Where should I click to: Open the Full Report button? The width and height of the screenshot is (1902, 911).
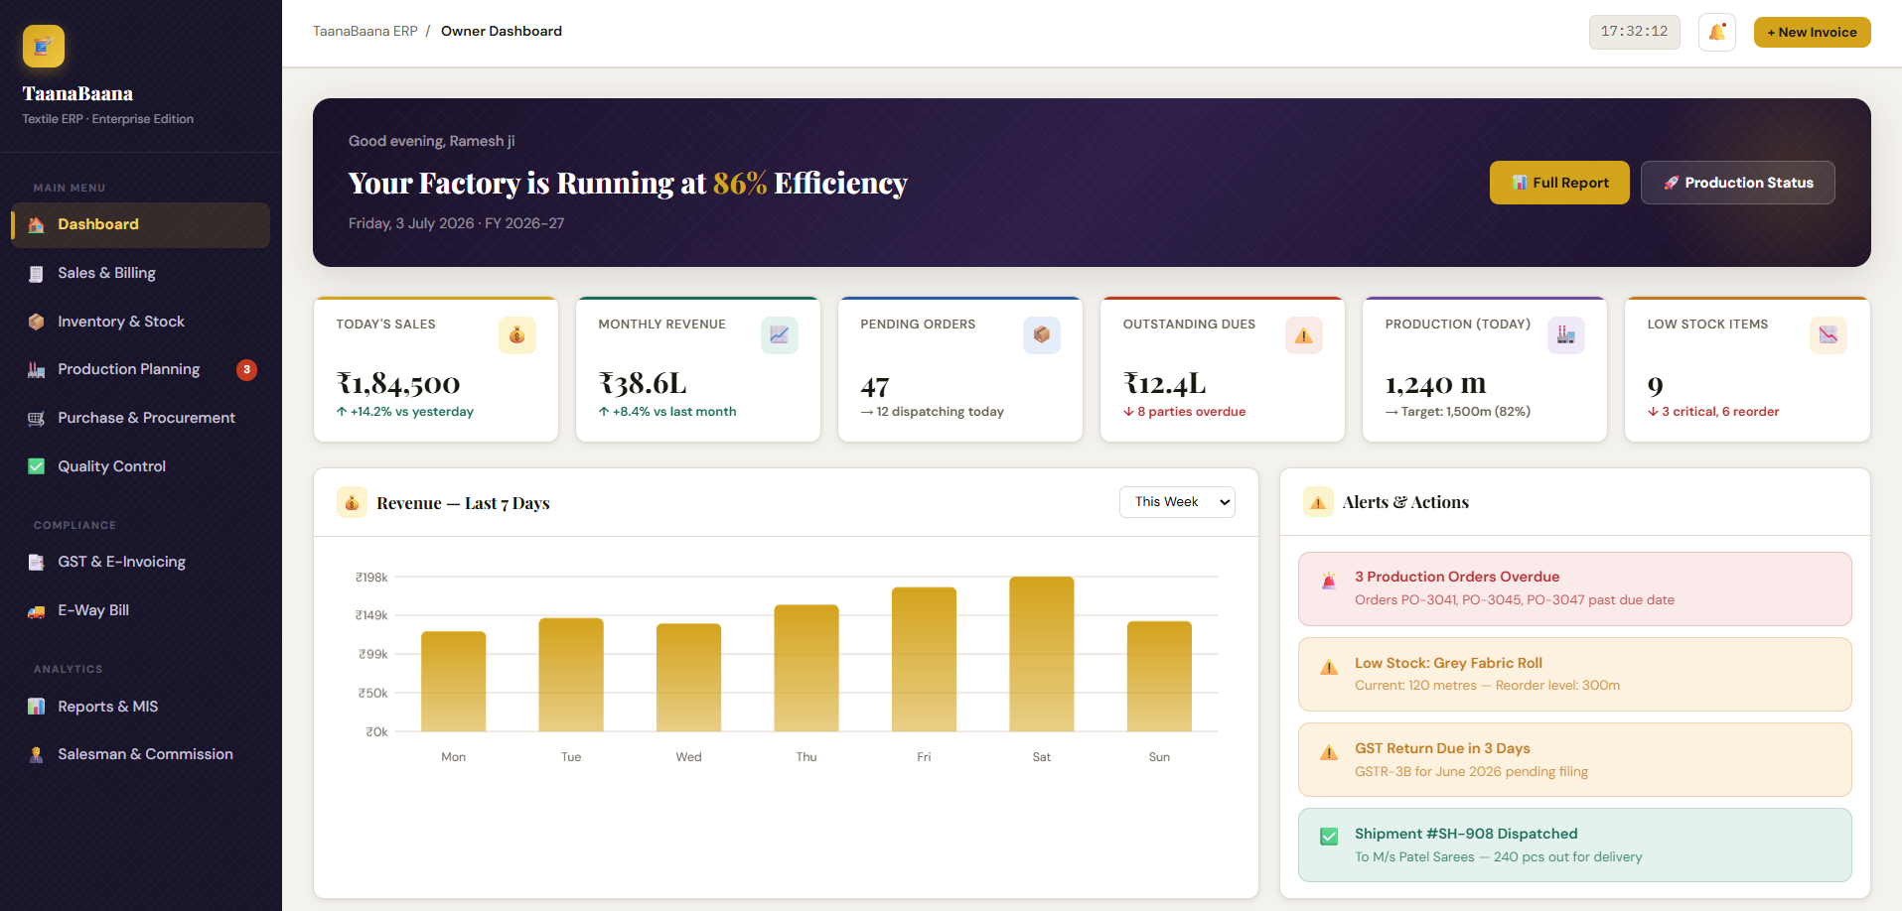click(x=1559, y=183)
